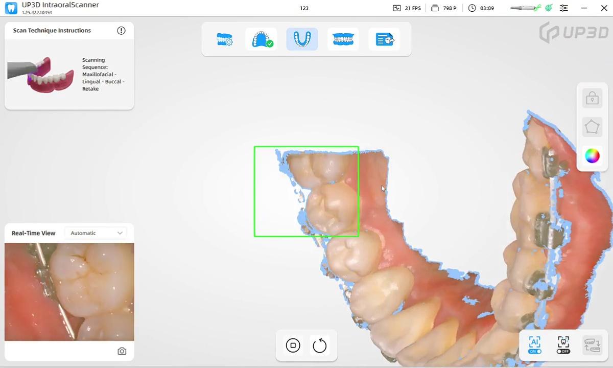Show scan technique info via exclamation icon

[x=121, y=31]
